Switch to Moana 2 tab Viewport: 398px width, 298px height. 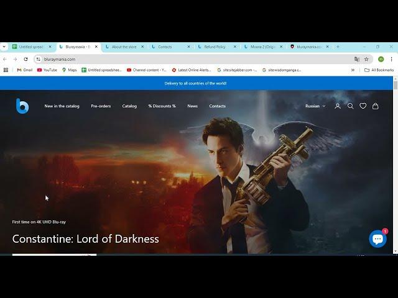click(262, 47)
